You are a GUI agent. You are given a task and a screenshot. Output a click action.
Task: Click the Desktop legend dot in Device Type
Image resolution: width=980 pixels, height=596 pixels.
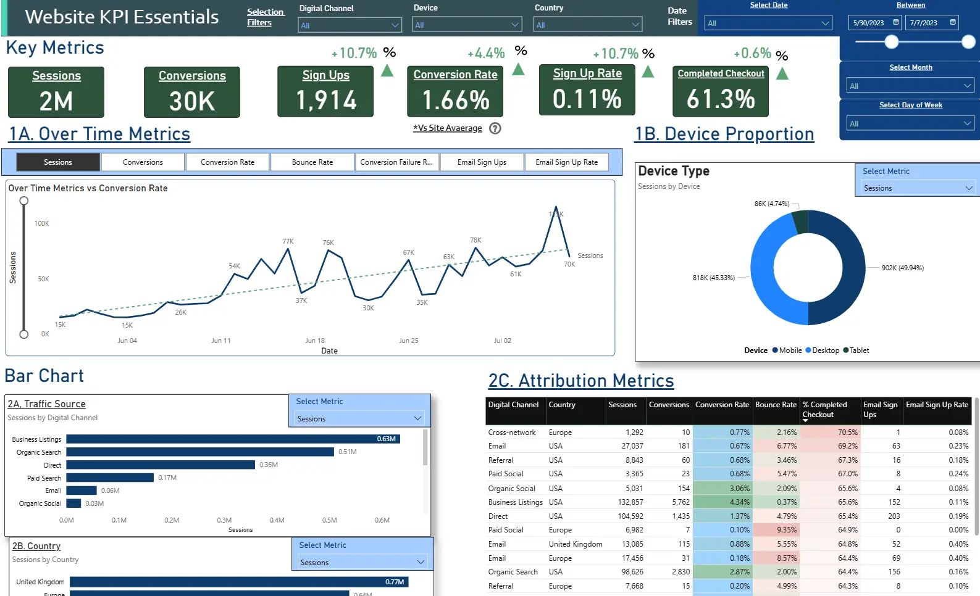click(x=808, y=350)
